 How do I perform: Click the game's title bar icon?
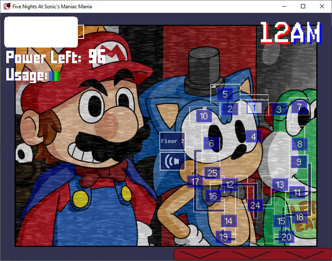point(7,6)
